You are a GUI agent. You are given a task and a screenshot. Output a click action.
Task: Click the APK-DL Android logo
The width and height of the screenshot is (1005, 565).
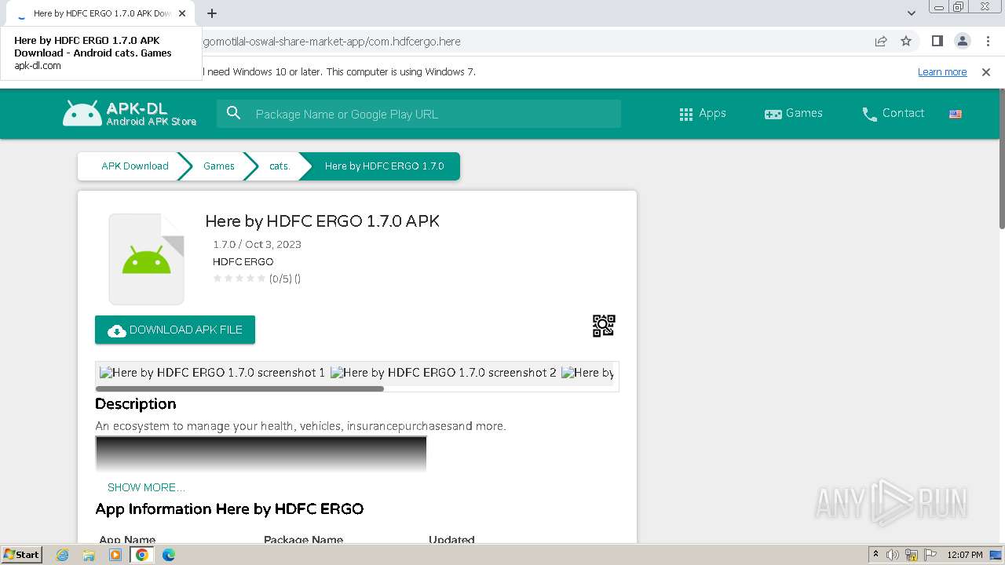(130, 114)
